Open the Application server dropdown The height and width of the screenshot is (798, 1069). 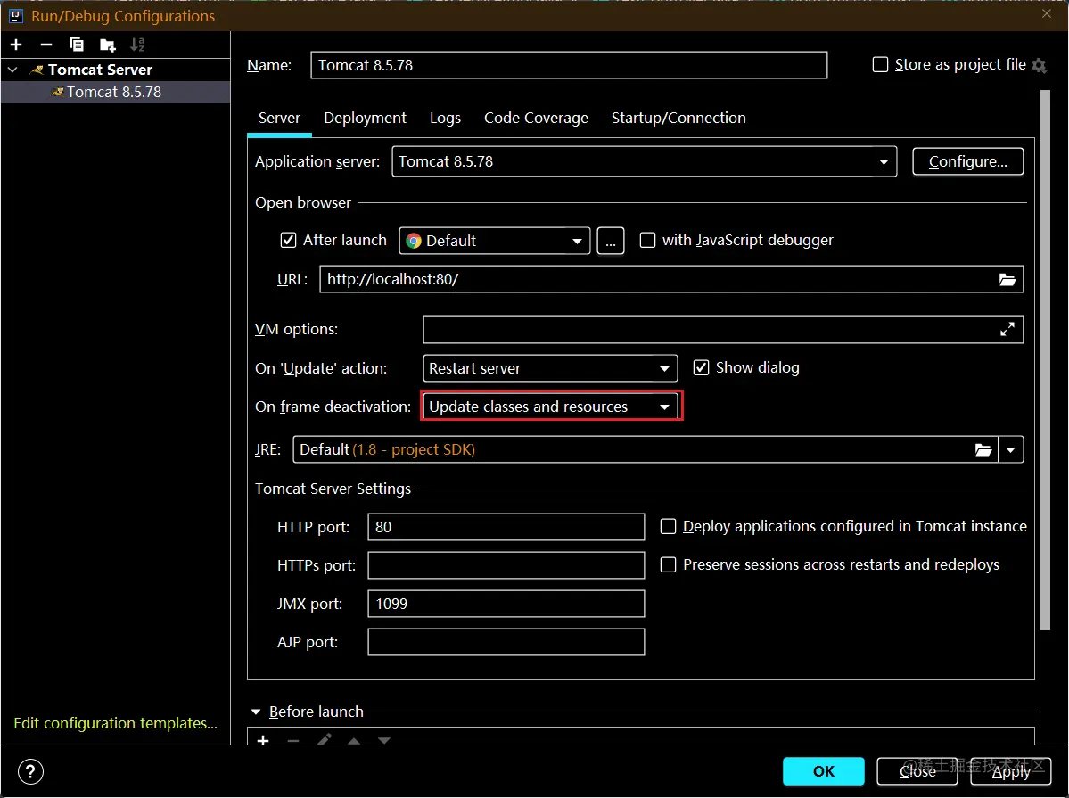(x=645, y=161)
